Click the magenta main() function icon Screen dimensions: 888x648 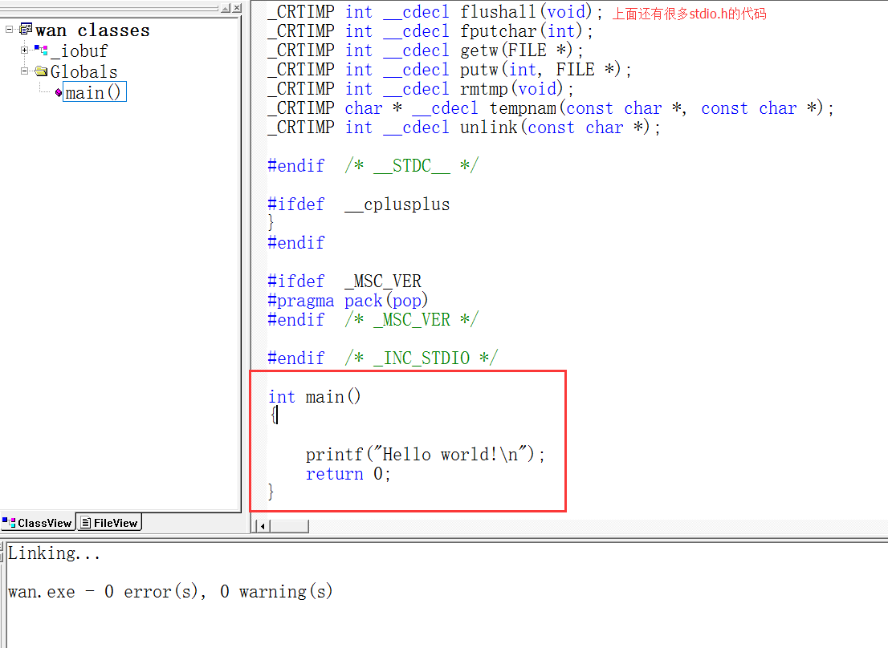pyautogui.click(x=59, y=93)
